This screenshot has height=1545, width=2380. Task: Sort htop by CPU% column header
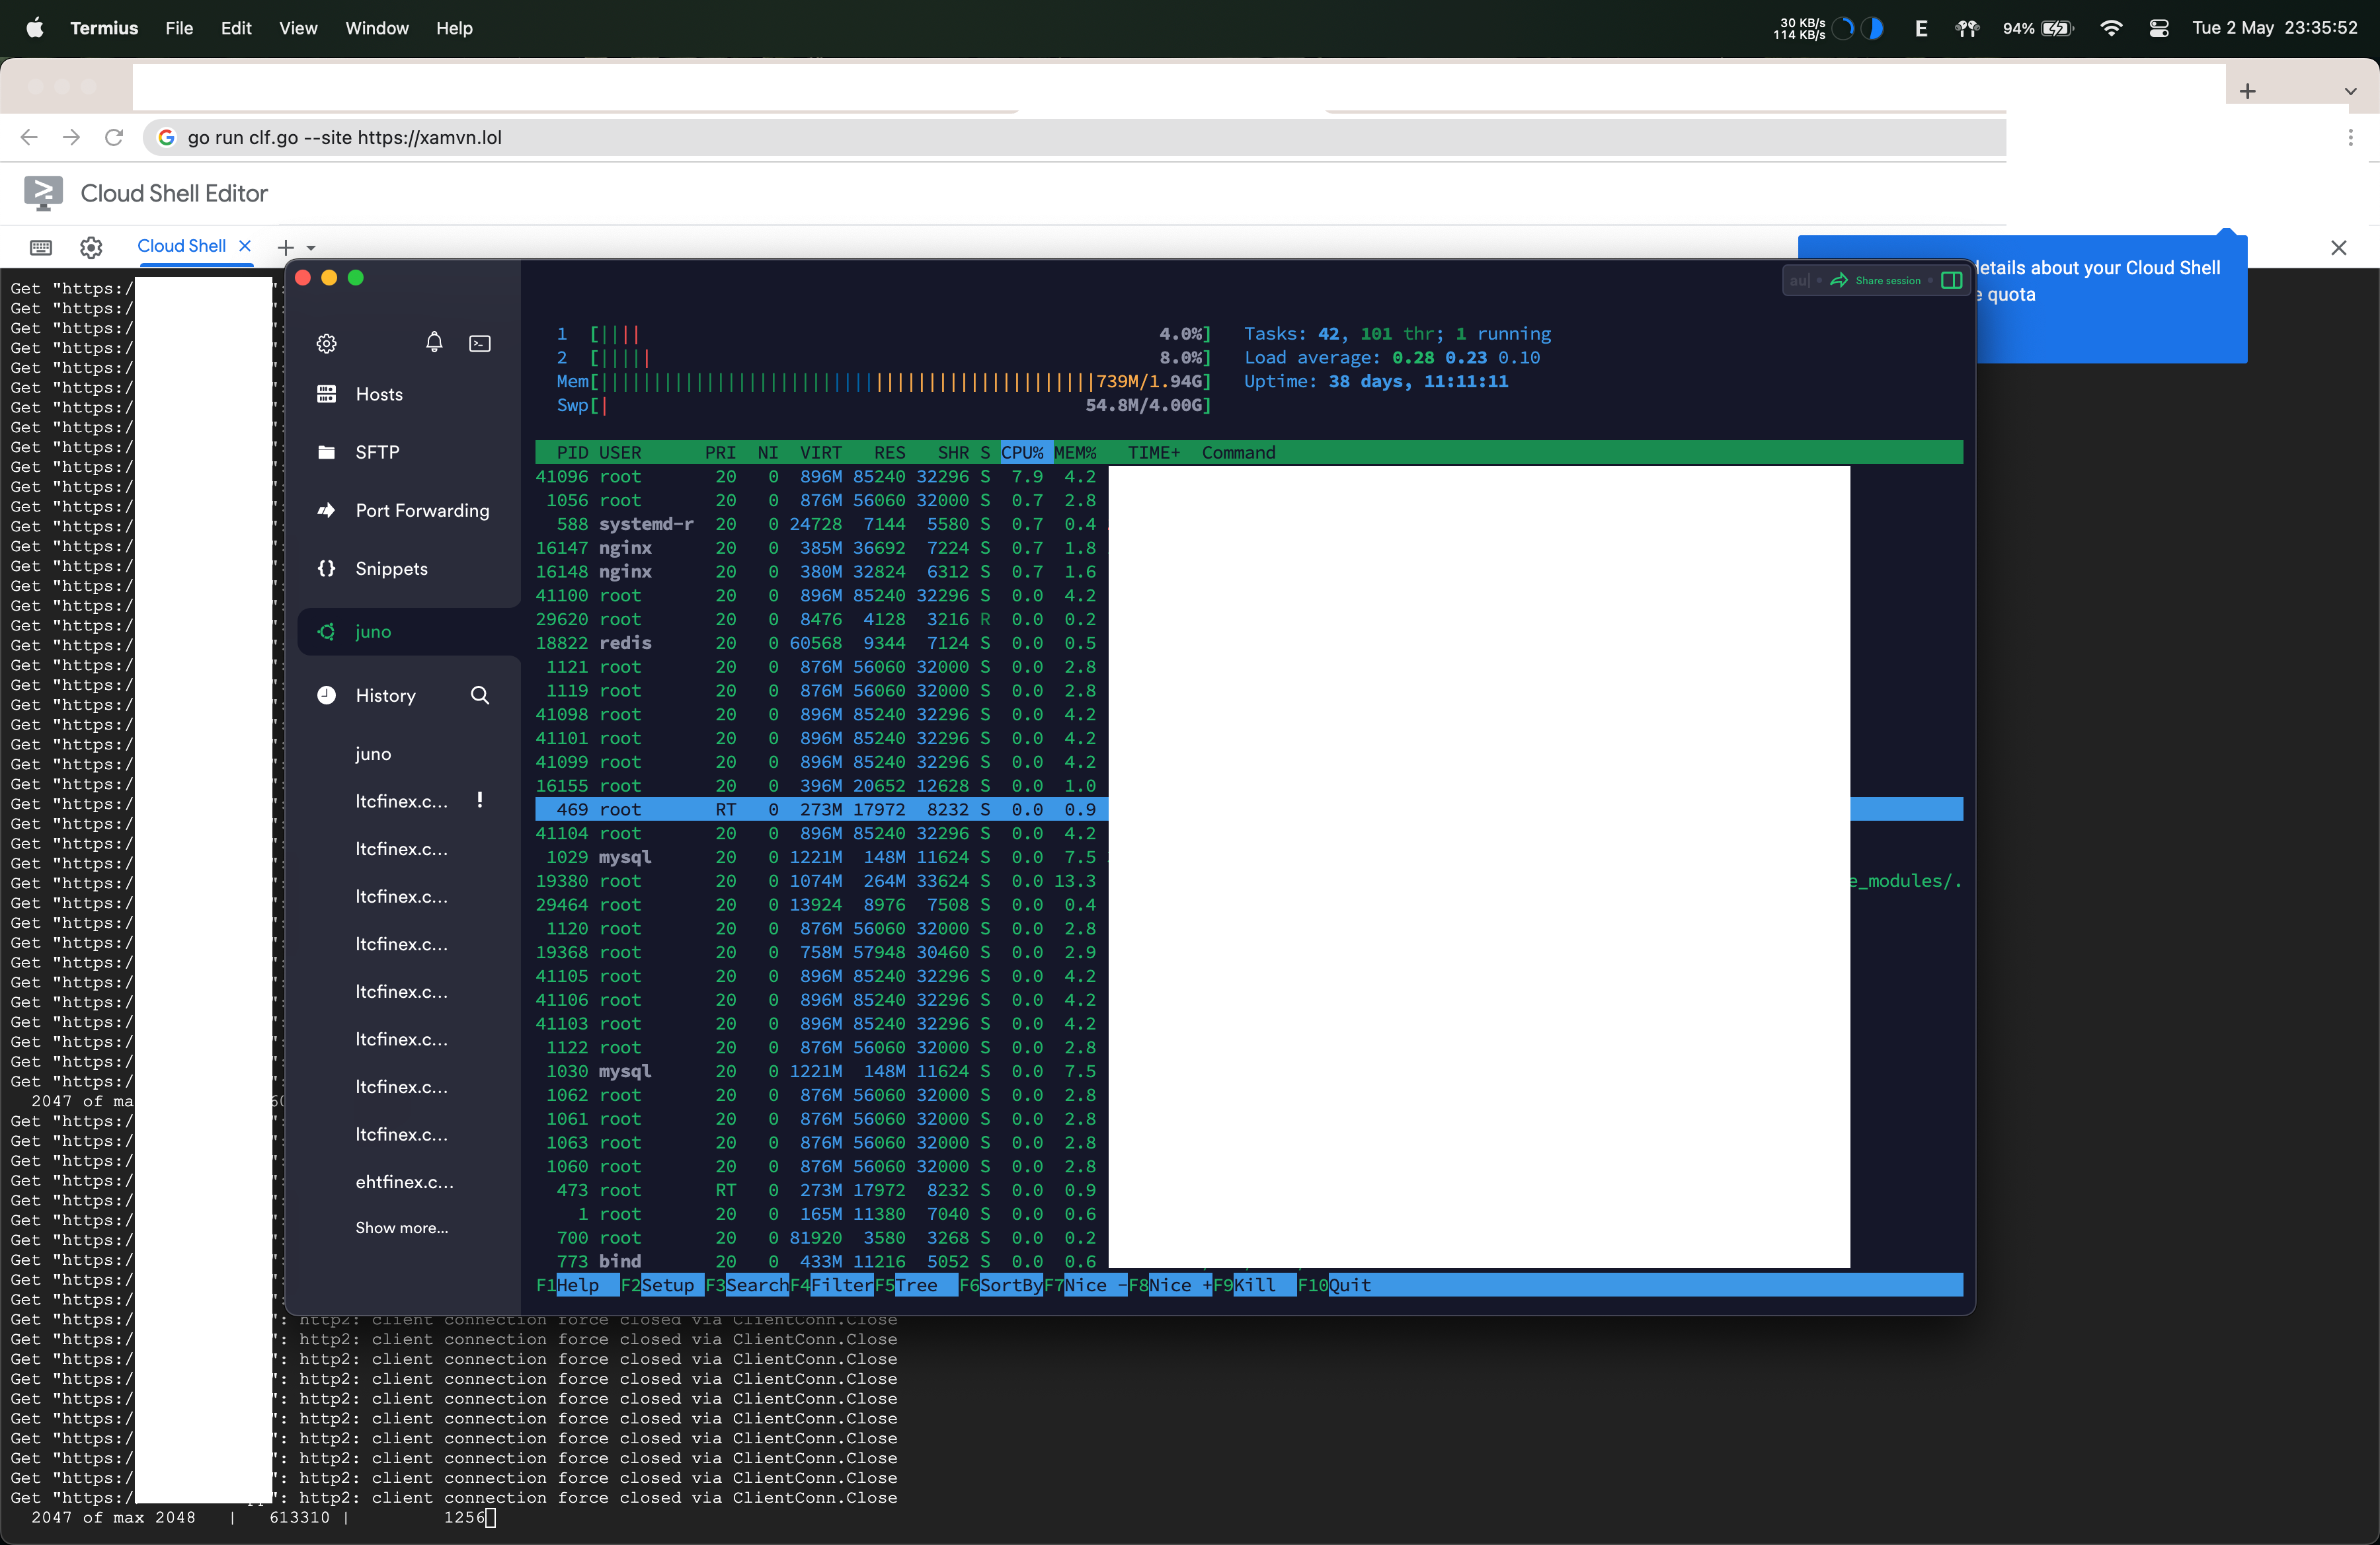point(1022,453)
